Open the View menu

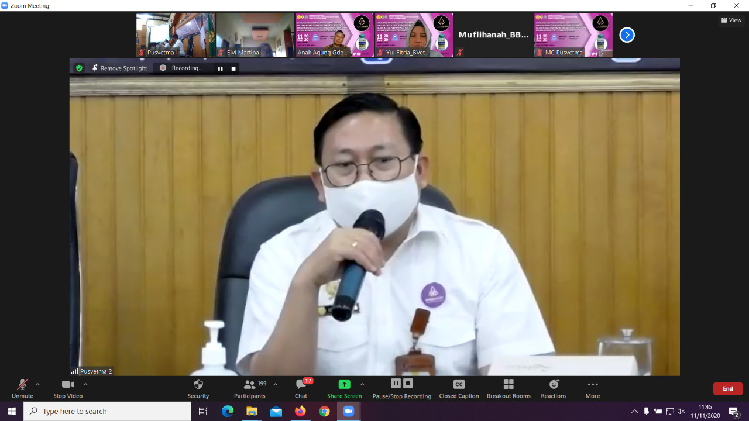(731, 19)
